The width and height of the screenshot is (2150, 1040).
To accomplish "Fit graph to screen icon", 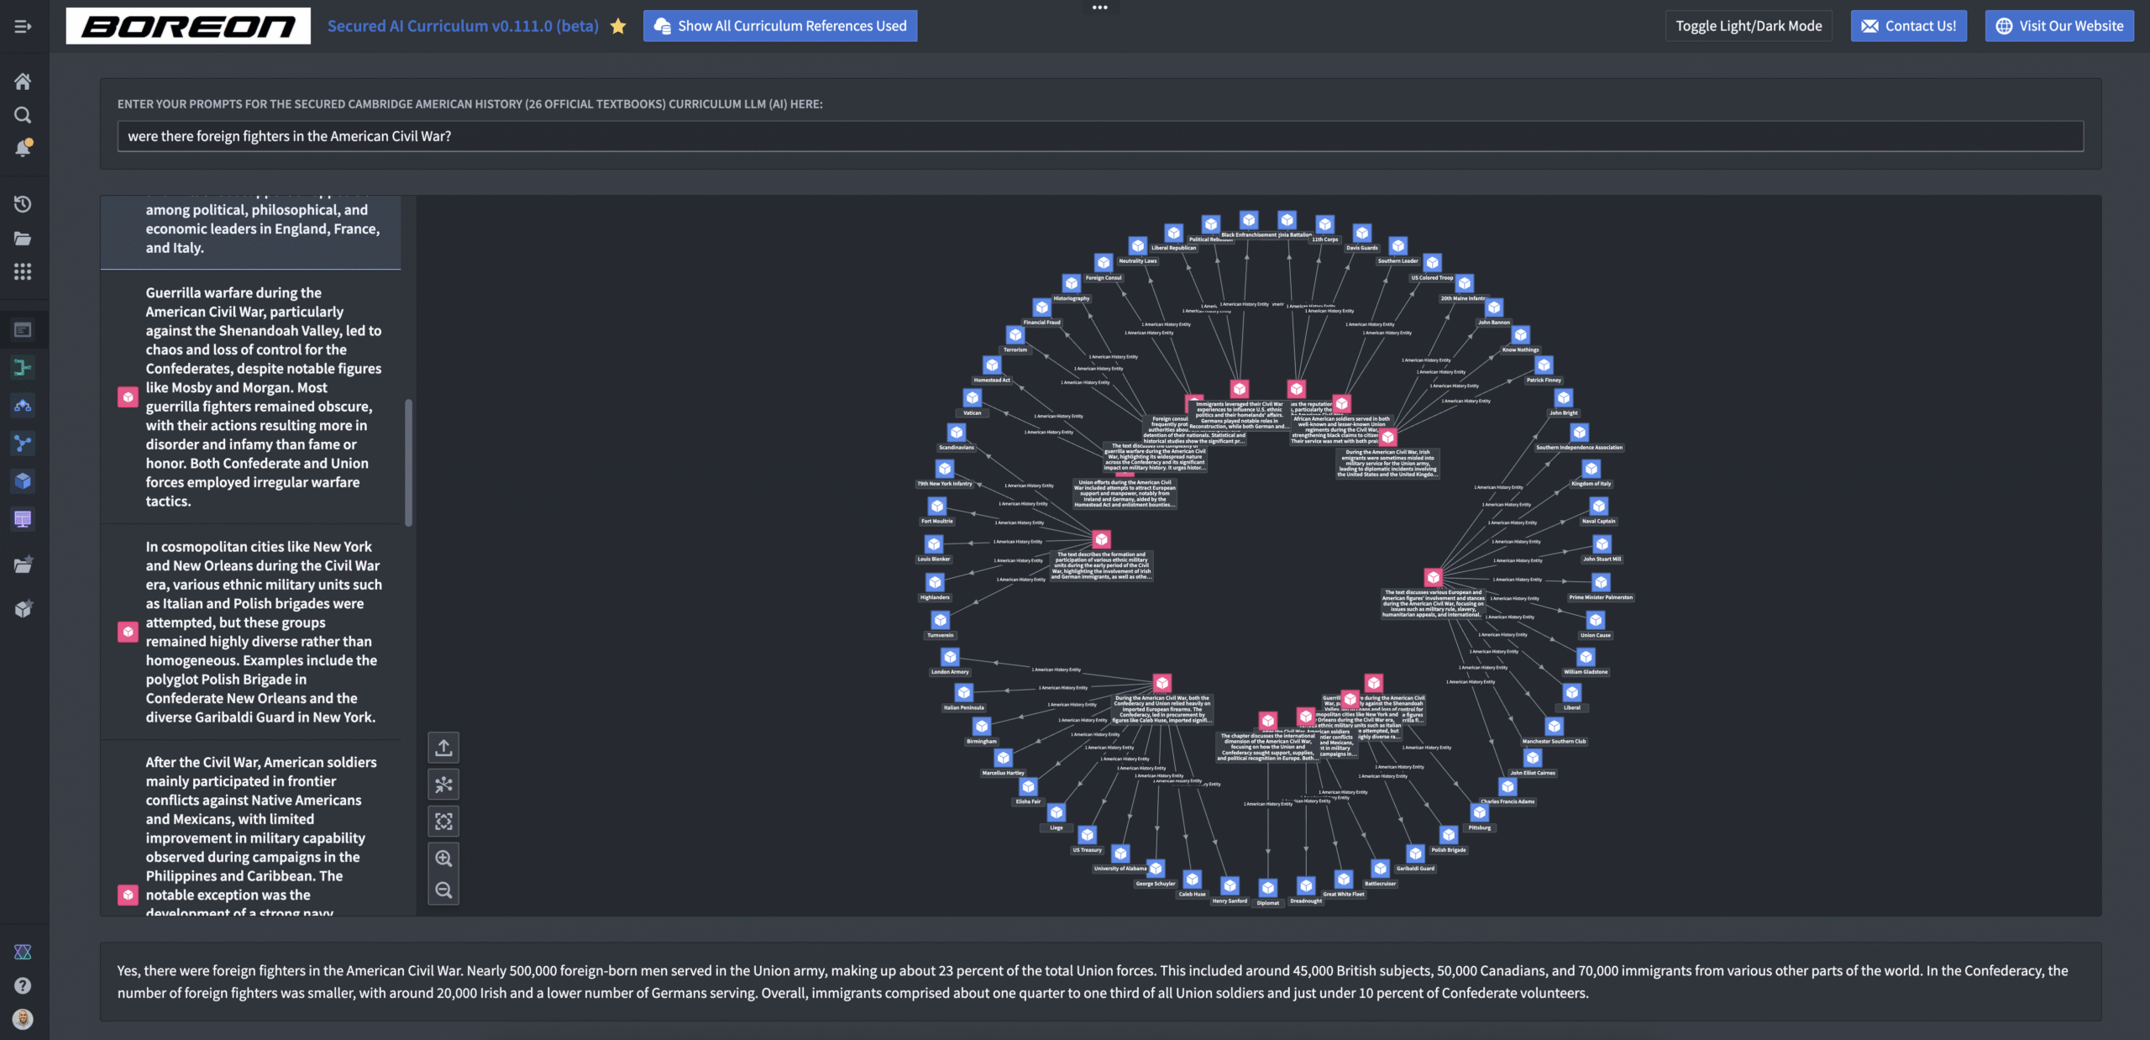I will tap(443, 821).
